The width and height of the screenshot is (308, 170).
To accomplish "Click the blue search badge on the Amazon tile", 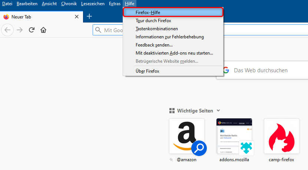I will 199,148.
